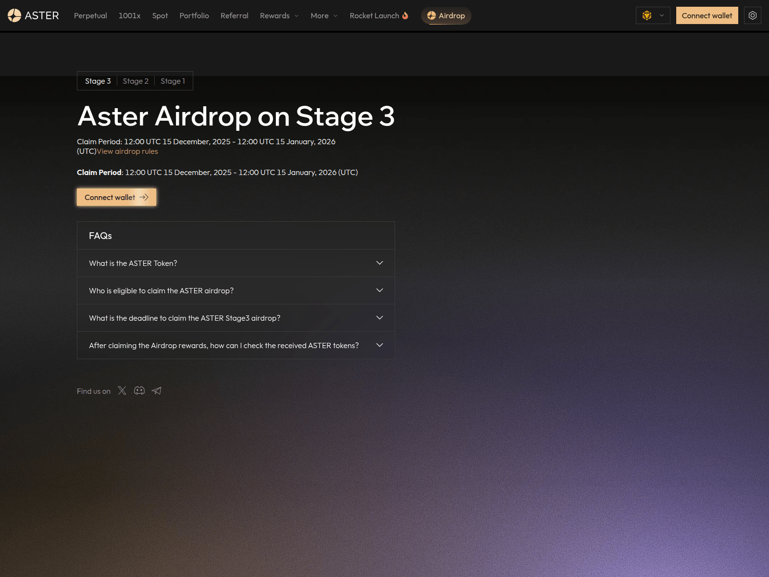769x577 pixels.
Task: Click Rocket Launch with flame icon
Action: click(379, 15)
